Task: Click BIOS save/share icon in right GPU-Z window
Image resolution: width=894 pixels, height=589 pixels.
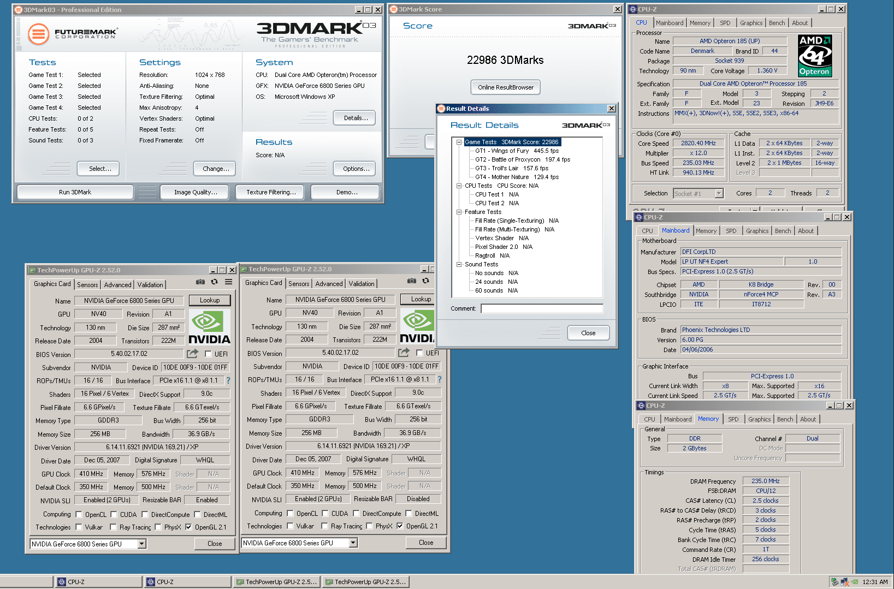Action: coord(404,353)
